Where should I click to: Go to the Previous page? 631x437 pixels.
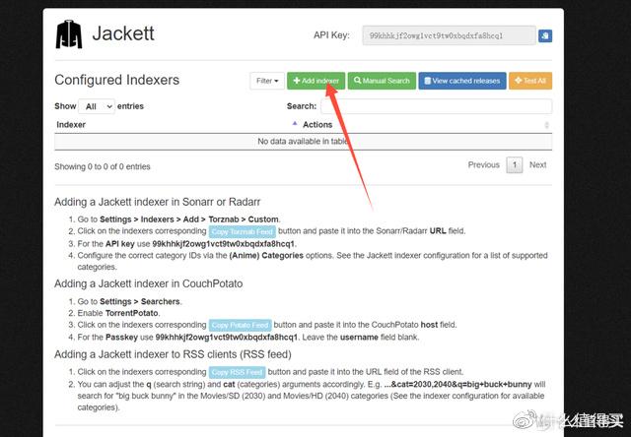[483, 165]
